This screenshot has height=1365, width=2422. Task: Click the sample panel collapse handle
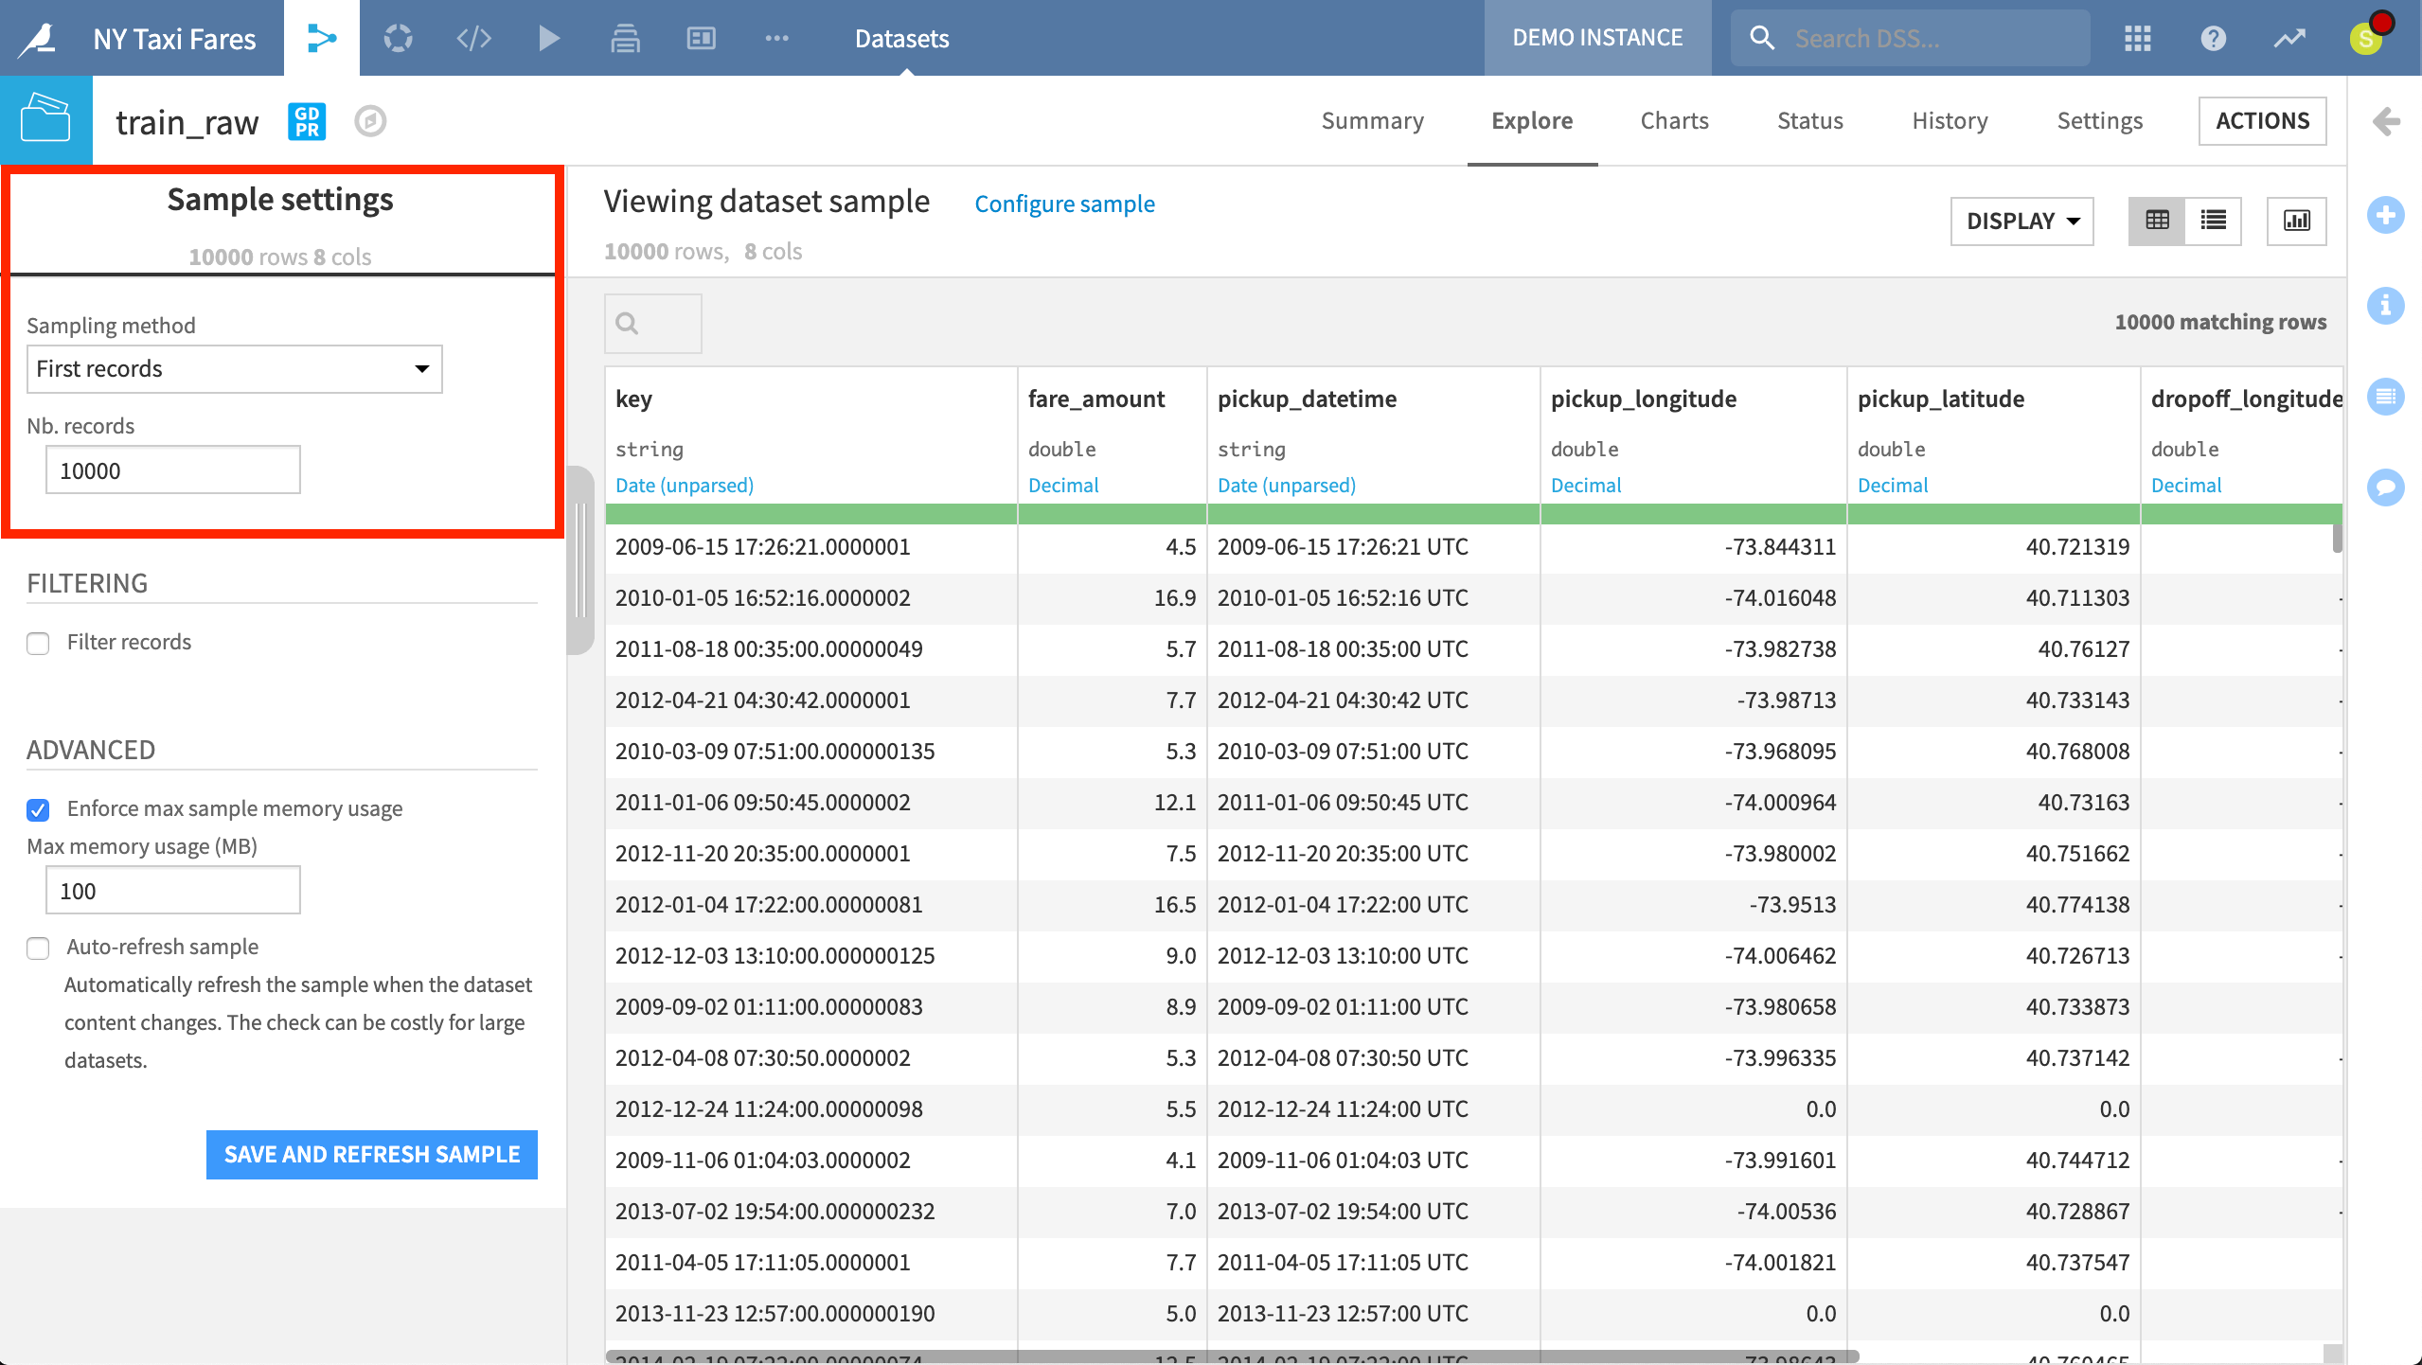(580, 560)
